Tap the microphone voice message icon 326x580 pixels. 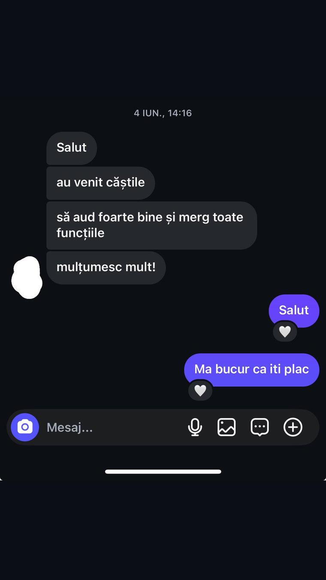pyautogui.click(x=195, y=427)
